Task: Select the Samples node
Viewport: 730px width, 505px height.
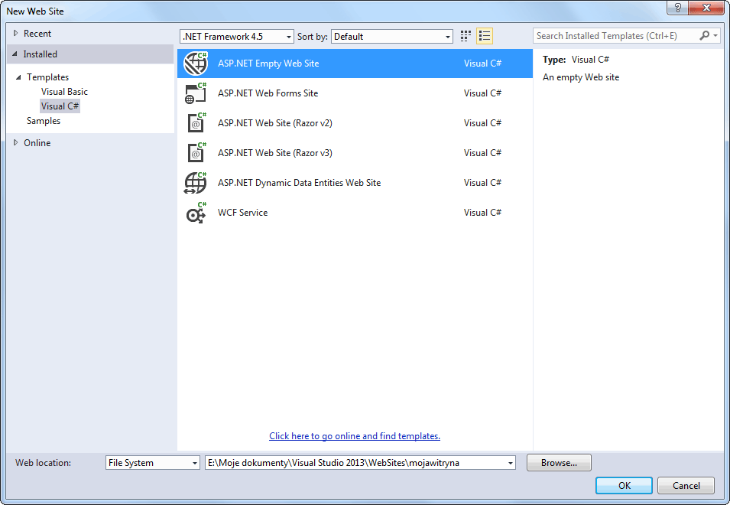Action: pyautogui.click(x=44, y=121)
